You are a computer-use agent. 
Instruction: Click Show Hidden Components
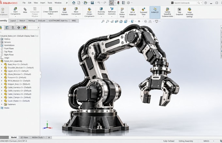(x=89, y=12)
